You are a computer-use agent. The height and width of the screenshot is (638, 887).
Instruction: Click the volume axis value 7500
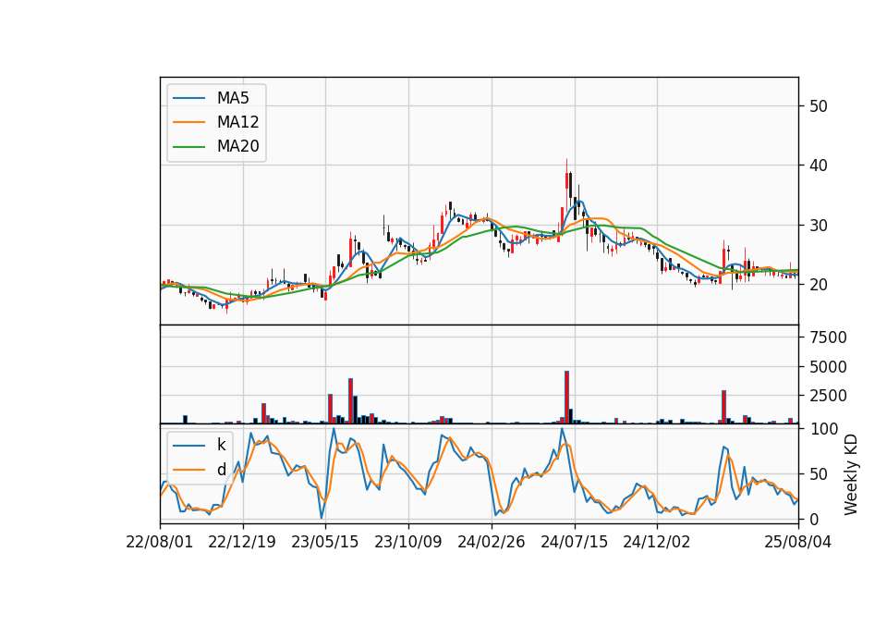(828, 337)
